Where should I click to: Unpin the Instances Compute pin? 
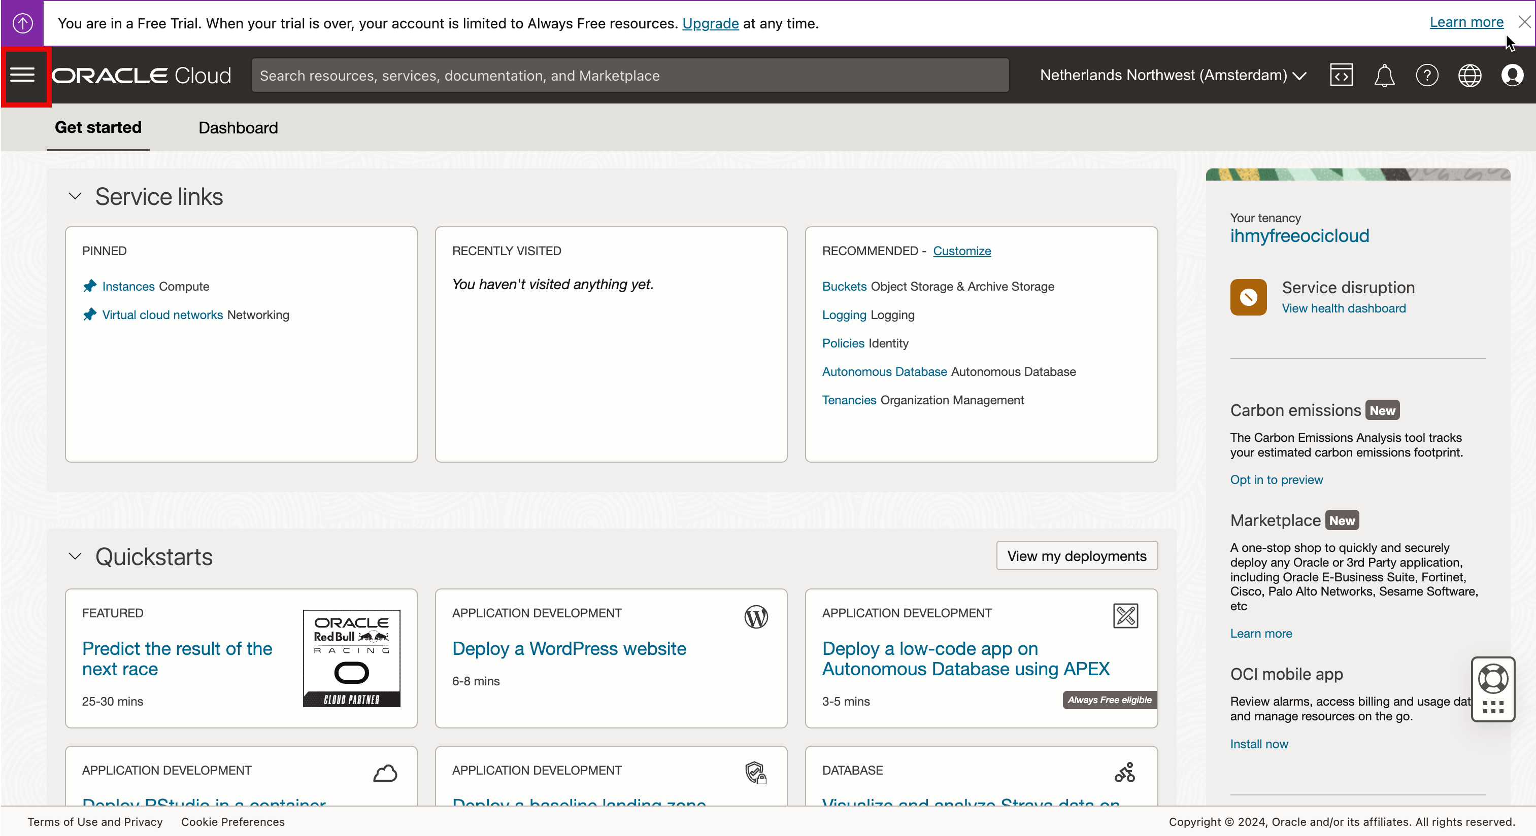[x=89, y=286]
